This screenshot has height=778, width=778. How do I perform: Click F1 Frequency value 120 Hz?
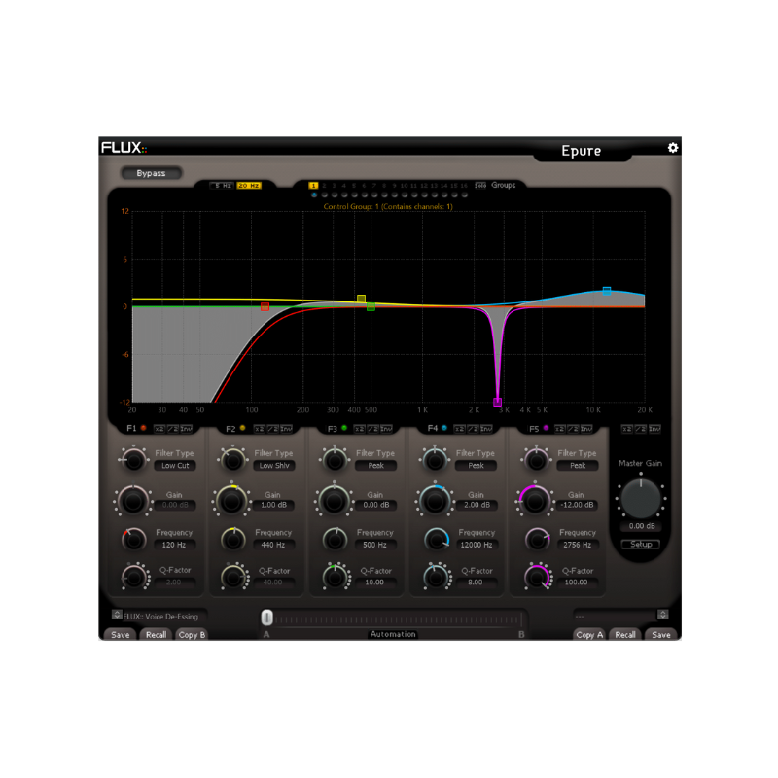click(174, 545)
